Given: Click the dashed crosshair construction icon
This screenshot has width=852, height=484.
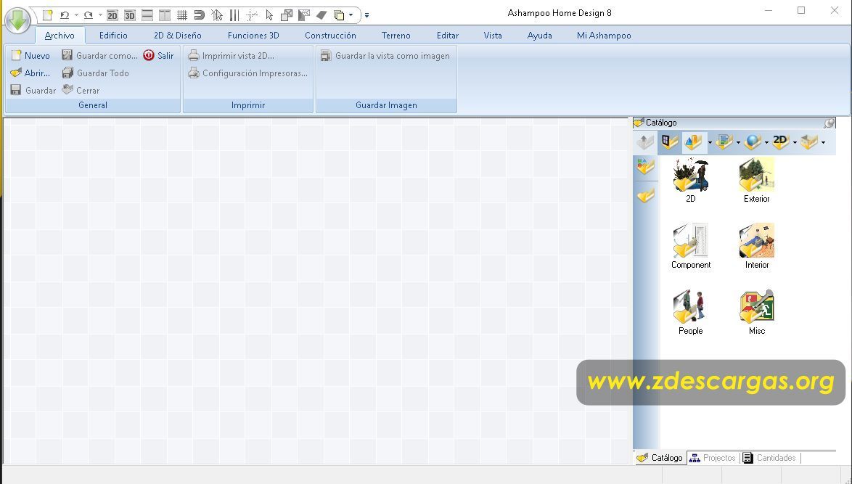Looking at the screenshot, I should (x=252, y=15).
